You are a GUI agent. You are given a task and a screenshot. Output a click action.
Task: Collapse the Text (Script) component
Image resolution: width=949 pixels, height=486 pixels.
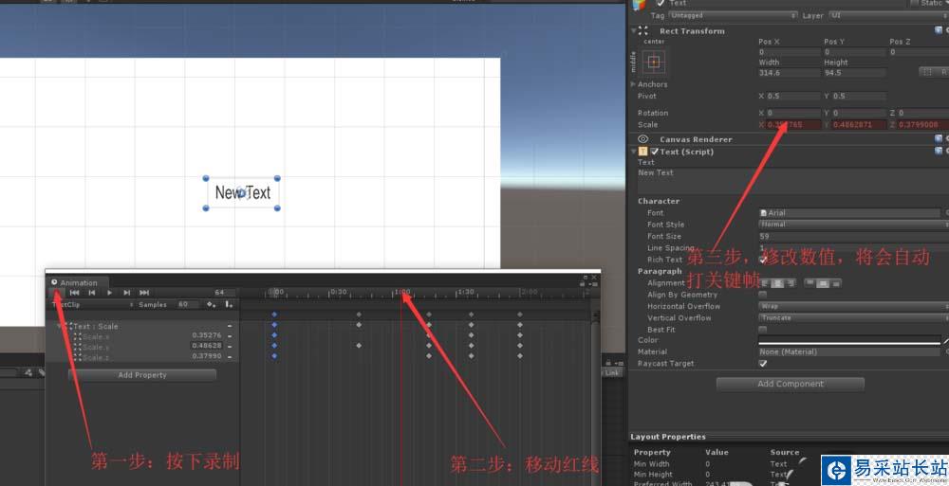click(633, 152)
